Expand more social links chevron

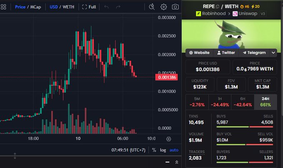click(x=273, y=53)
